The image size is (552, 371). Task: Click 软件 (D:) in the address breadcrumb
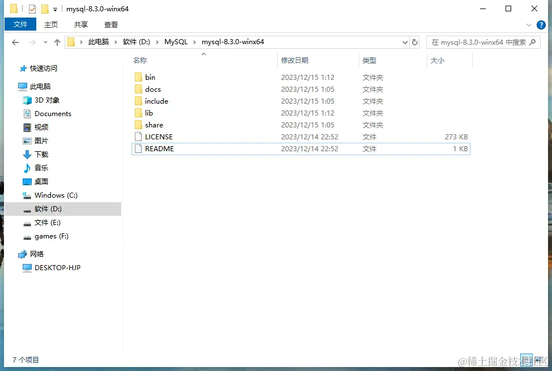136,42
